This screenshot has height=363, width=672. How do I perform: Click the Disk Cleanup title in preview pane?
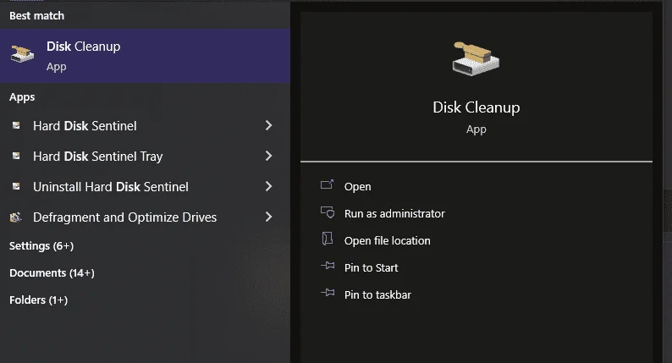click(x=476, y=107)
